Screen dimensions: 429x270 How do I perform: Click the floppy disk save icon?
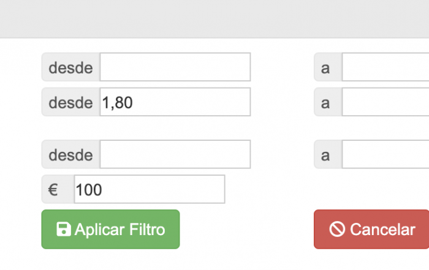point(64,229)
